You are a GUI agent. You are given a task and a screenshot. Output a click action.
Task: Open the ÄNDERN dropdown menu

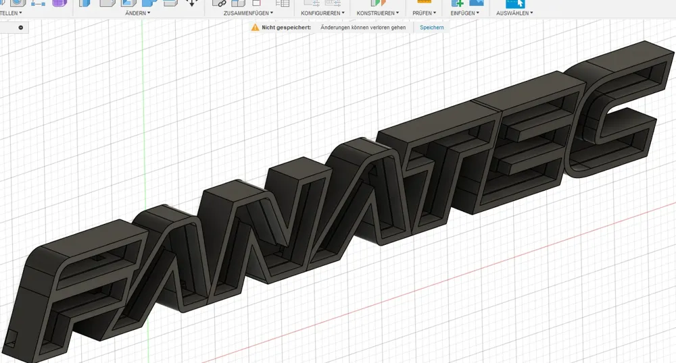click(137, 13)
